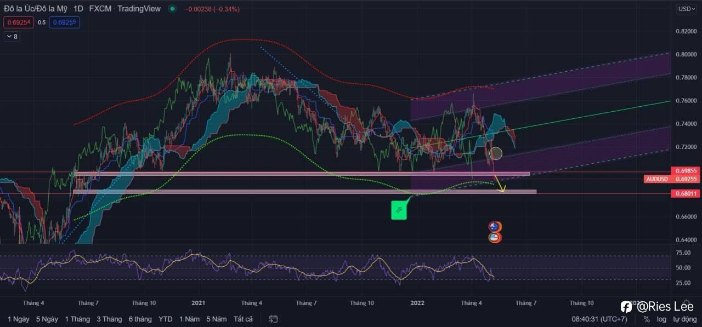The height and width of the screenshot is (327, 702).
Task: Select the 1 Tháng date range
Action: click(x=77, y=319)
